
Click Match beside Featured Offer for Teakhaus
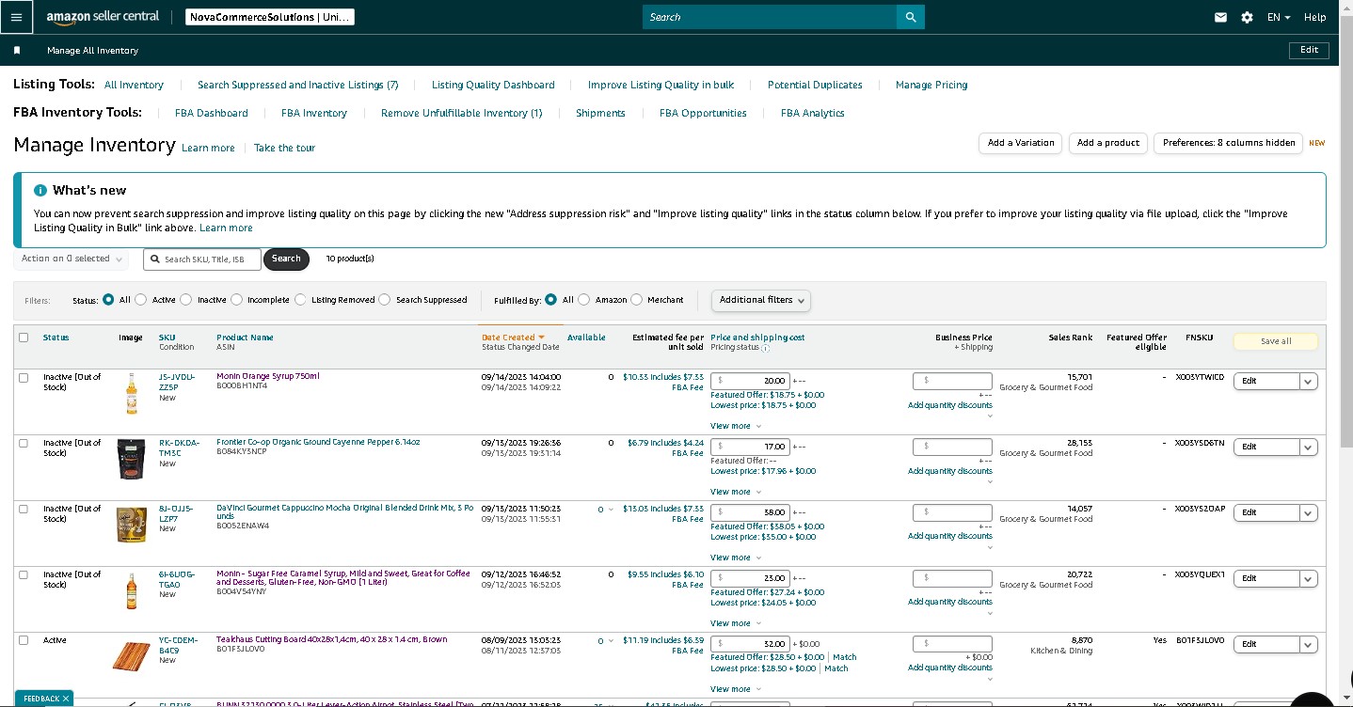pos(844,657)
